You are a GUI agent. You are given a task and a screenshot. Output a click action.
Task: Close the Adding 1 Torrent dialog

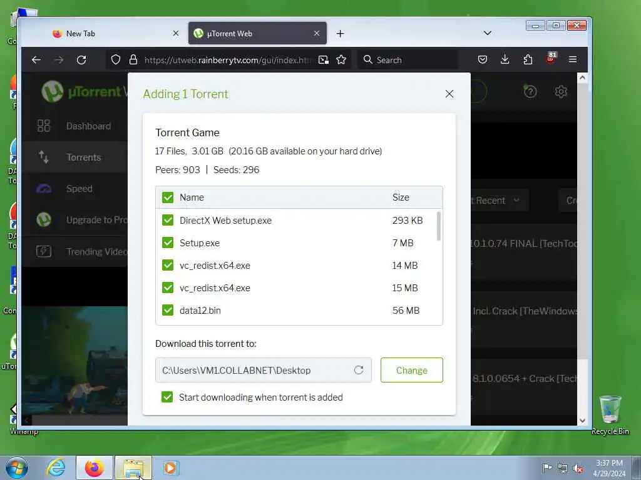[x=449, y=94]
